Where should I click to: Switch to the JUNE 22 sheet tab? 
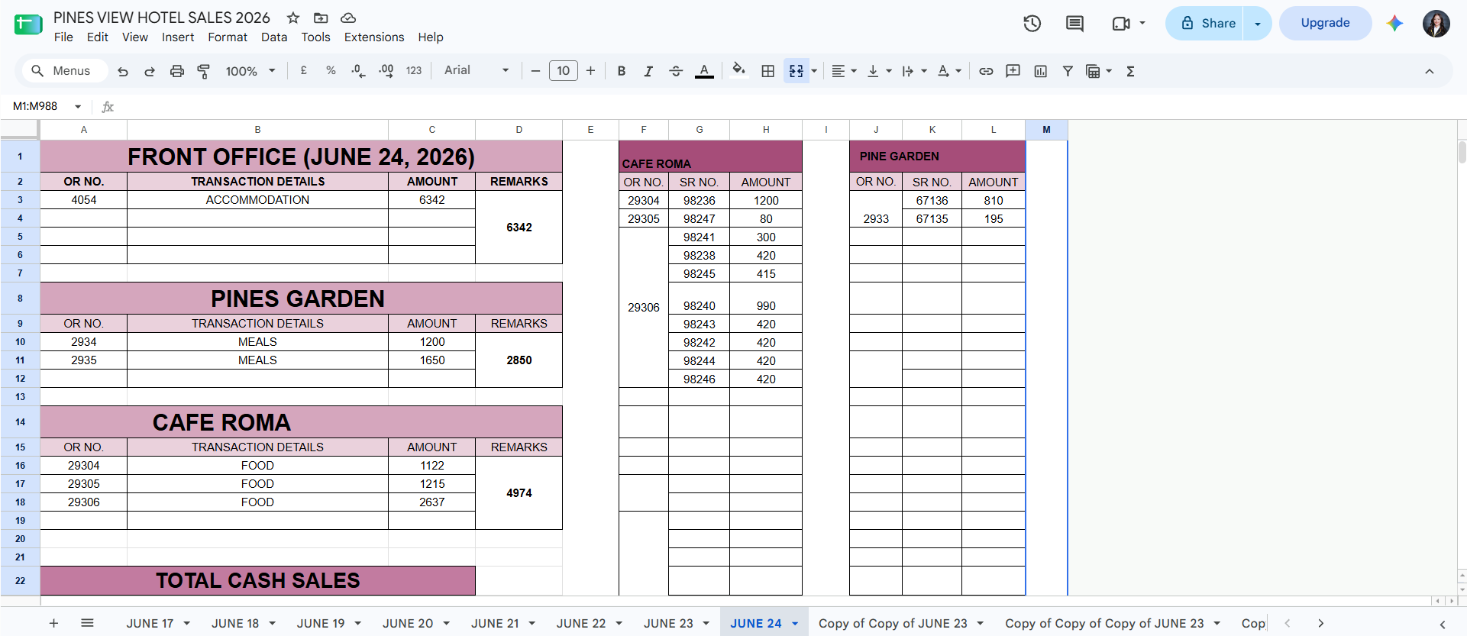point(581,624)
